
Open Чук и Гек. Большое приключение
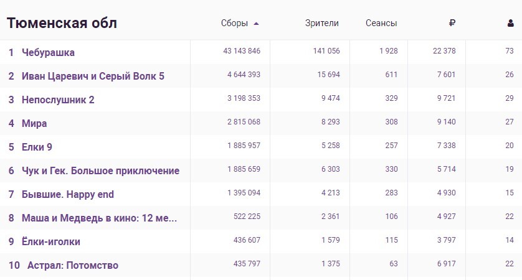point(100,170)
